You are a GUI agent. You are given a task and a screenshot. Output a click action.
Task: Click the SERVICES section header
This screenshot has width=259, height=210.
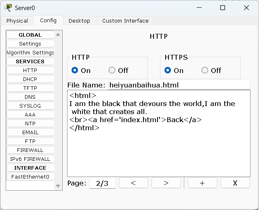point(30,62)
